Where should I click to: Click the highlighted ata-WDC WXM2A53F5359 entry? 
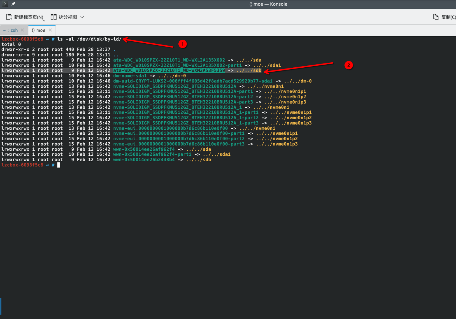tap(169, 70)
